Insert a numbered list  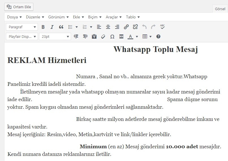[85, 27]
